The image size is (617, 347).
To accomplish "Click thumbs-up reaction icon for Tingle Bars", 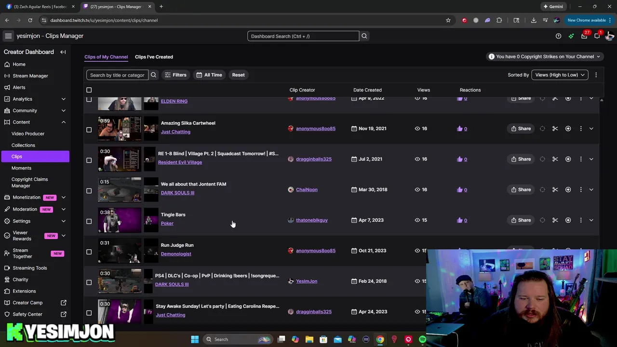I will click(459, 220).
